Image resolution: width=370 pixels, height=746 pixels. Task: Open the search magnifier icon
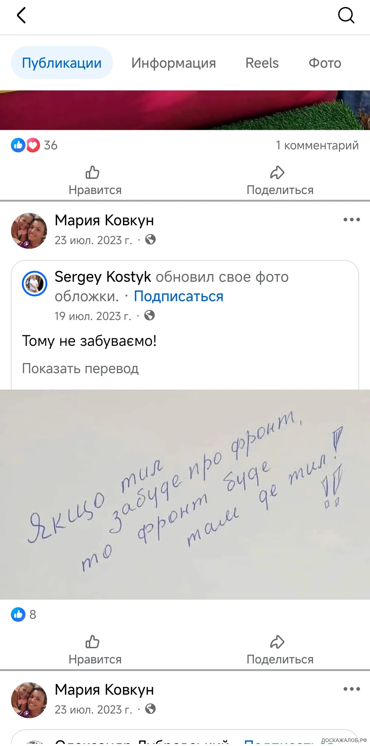click(x=346, y=15)
